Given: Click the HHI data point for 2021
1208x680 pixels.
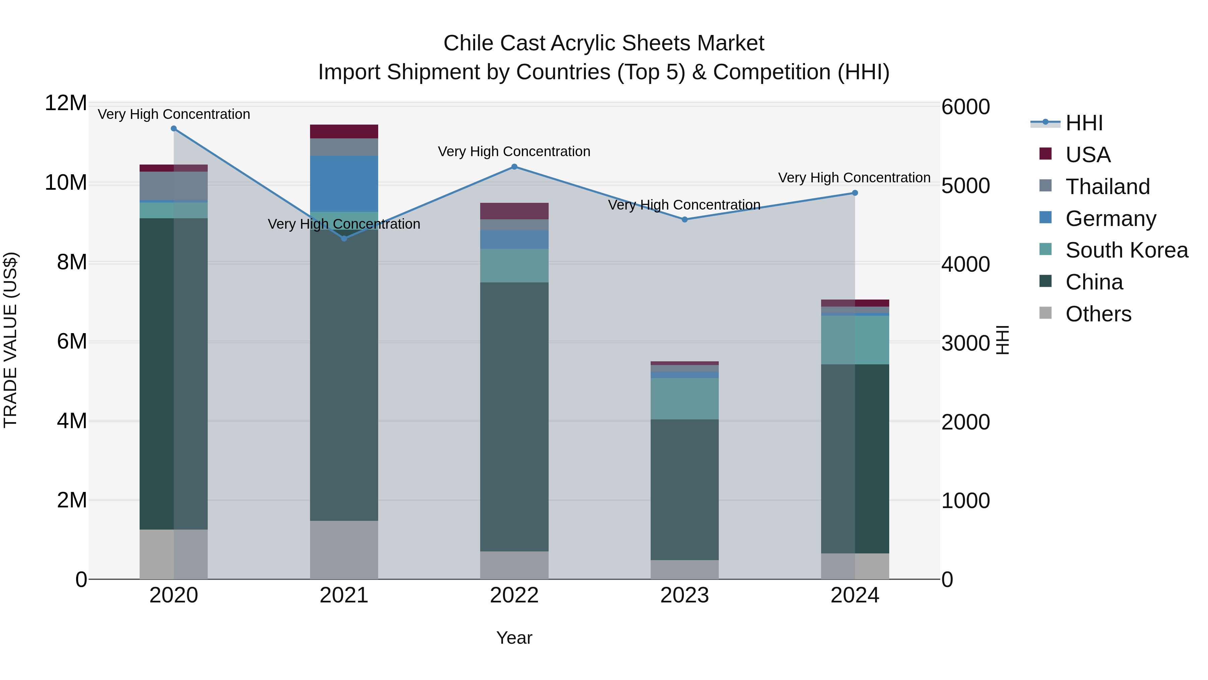Looking at the screenshot, I should 344,238.
